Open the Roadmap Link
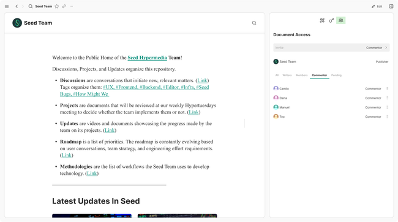This screenshot has height=222, width=398. (67, 155)
